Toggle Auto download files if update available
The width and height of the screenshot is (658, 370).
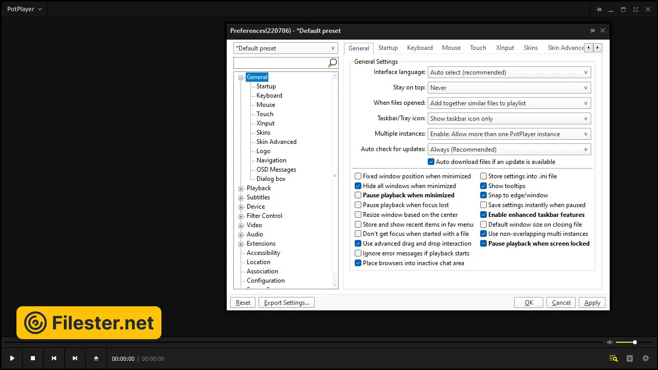431,162
